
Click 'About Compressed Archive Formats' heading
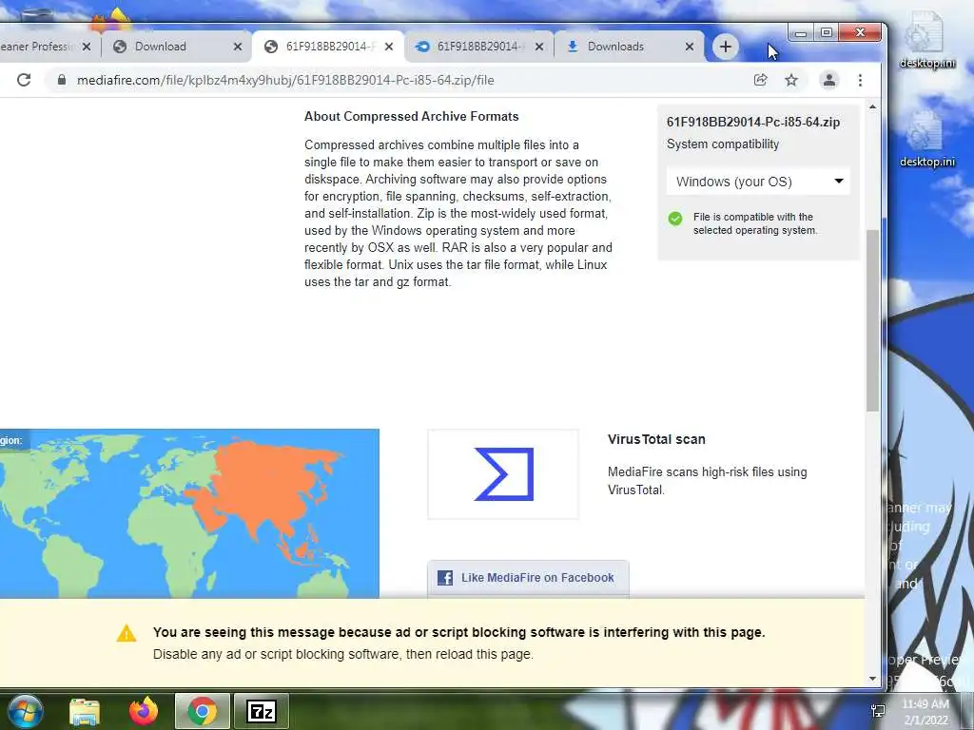(x=411, y=117)
